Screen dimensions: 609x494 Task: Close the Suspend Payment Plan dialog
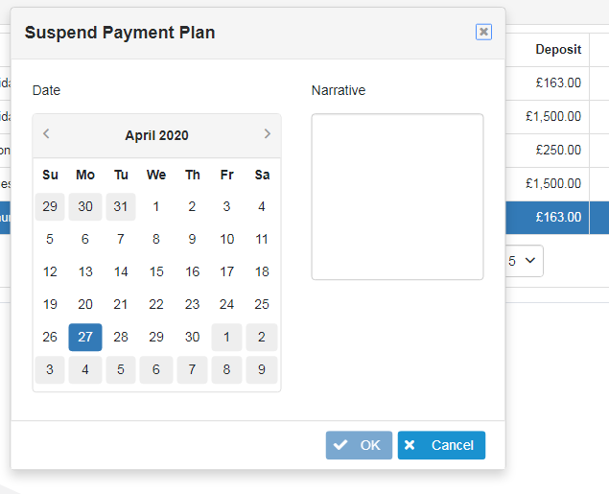click(483, 32)
